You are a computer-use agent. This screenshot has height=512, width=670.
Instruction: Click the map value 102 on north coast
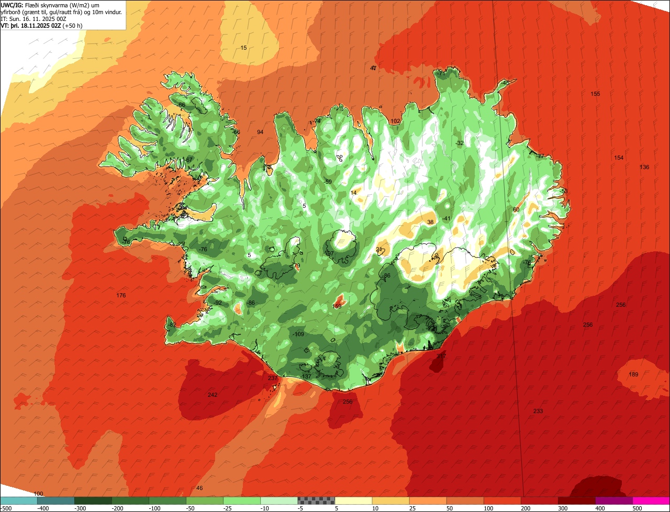(x=395, y=121)
